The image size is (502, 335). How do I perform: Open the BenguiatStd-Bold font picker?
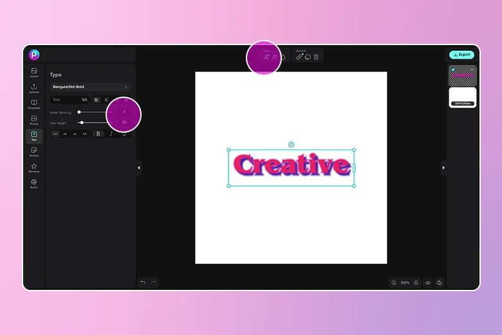point(90,87)
